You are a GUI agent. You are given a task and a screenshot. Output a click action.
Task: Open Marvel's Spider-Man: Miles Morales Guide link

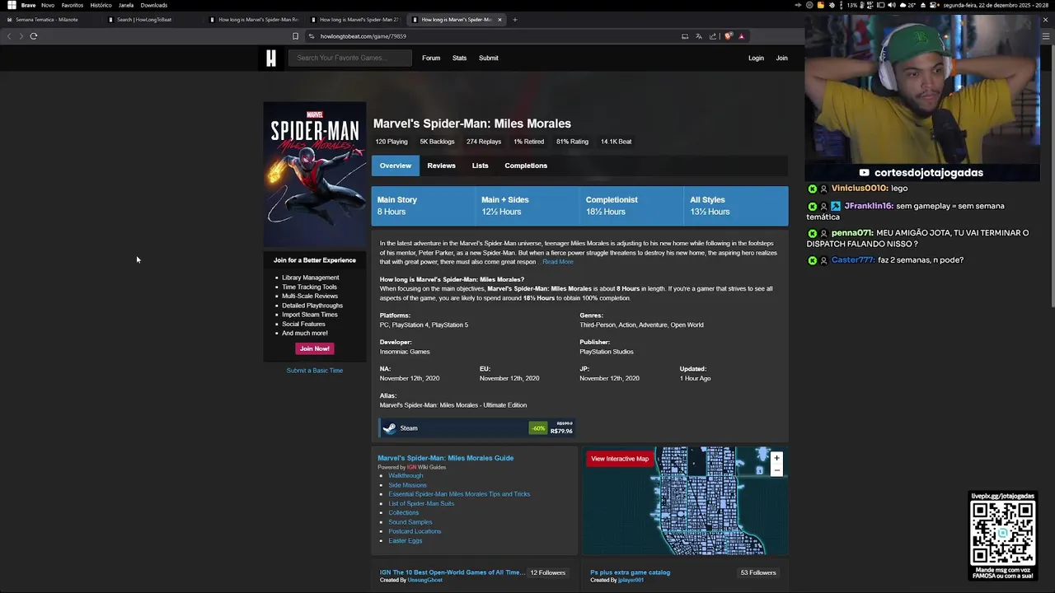click(445, 458)
